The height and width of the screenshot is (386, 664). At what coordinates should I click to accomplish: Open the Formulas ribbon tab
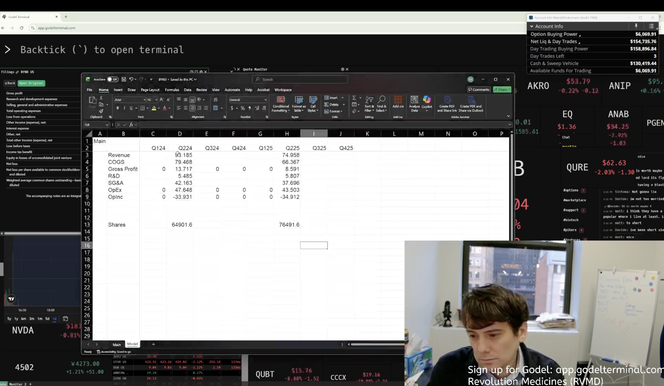coord(172,90)
